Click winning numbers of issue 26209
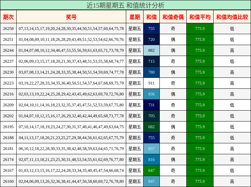Image resolution: width=251 pixels, height=187 pixels. [71, 105]
